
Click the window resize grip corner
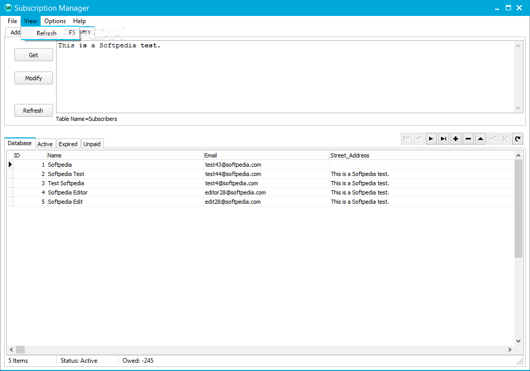coord(520,362)
